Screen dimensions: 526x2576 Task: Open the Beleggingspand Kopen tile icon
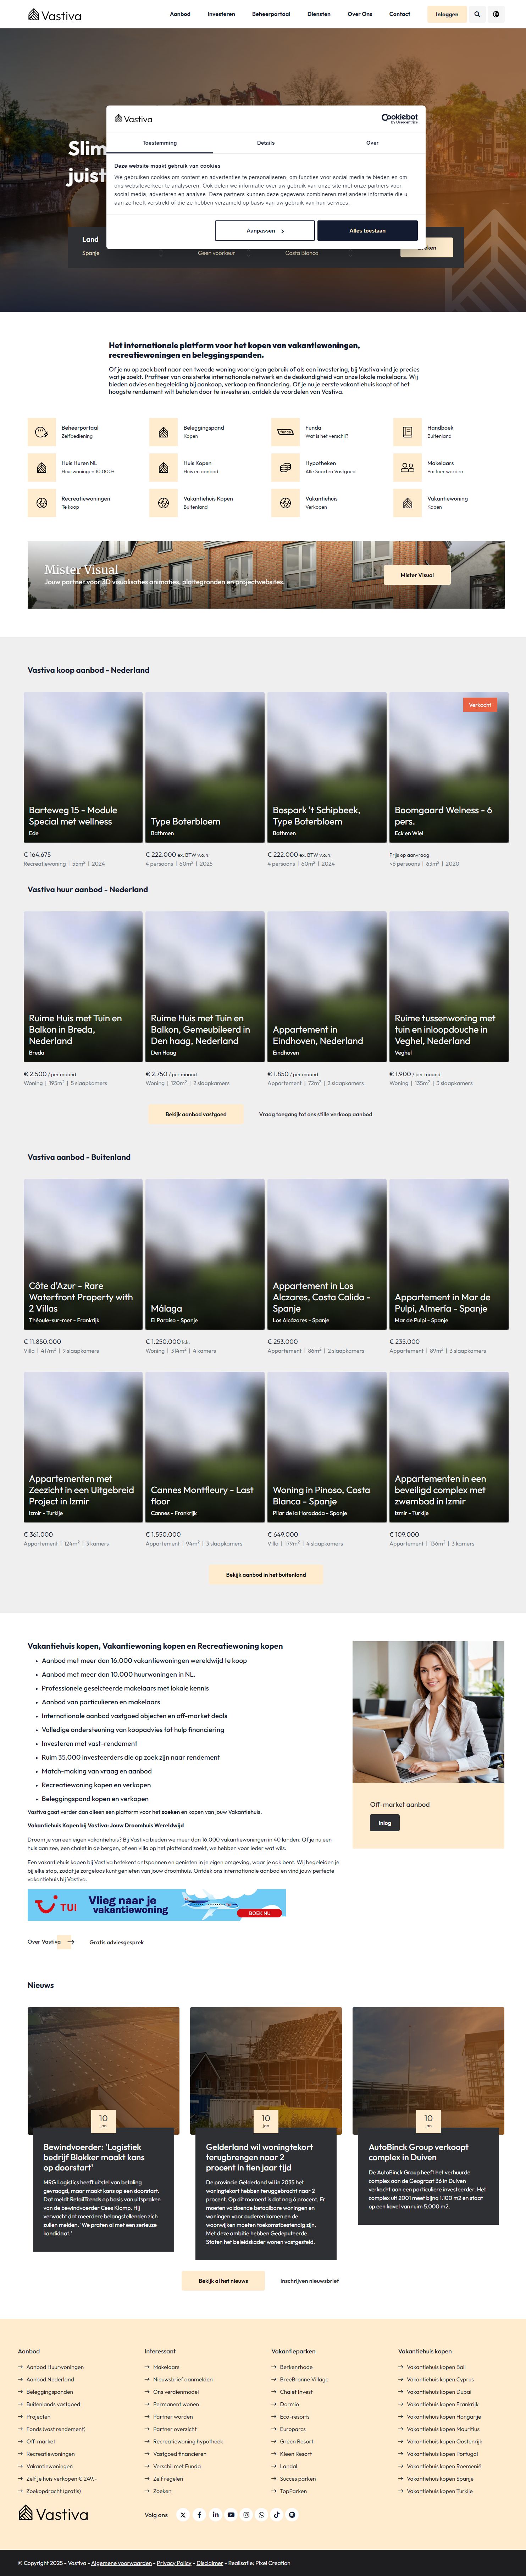[163, 432]
